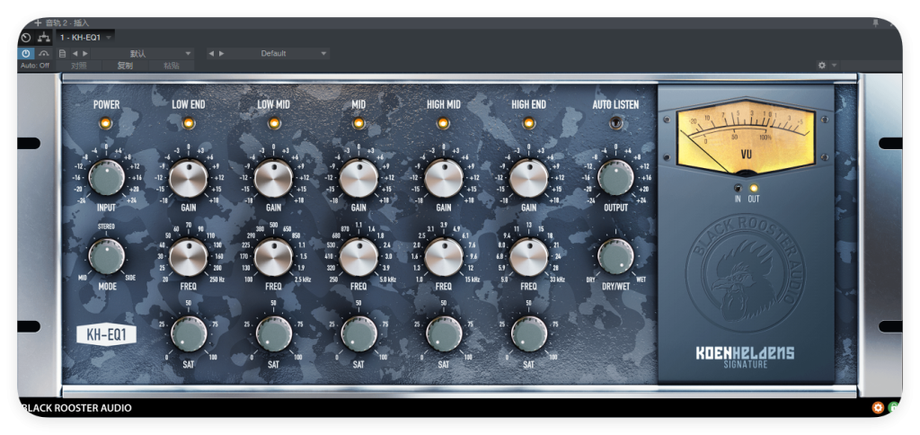Toggle the MID band LED
Image resolution: width=920 pixels, height=435 pixels.
(x=358, y=123)
